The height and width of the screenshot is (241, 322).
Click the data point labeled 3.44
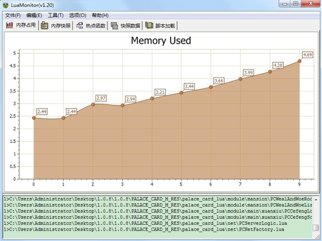[x=181, y=93]
